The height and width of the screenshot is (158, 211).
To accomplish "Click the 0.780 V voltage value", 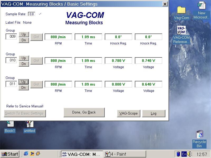I will pyautogui.click(x=118, y=61).
